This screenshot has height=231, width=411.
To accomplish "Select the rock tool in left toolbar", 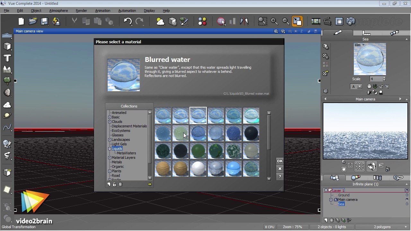I will click(7, 93).
